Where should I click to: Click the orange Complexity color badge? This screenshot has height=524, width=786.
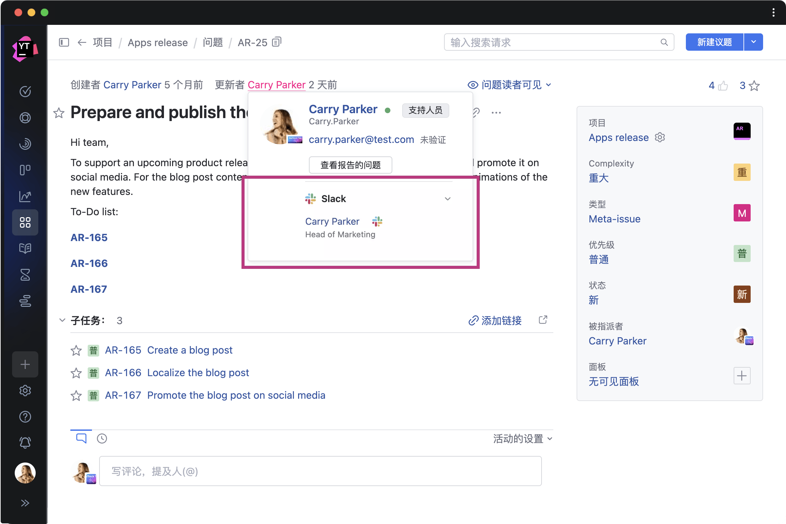point(741,172)
